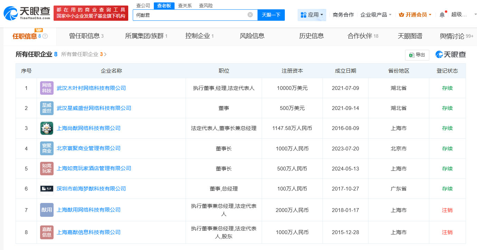This screenshot has width=477, height=250.
Task: Open the 风险信息 section tab
Action: click(252, 36)
